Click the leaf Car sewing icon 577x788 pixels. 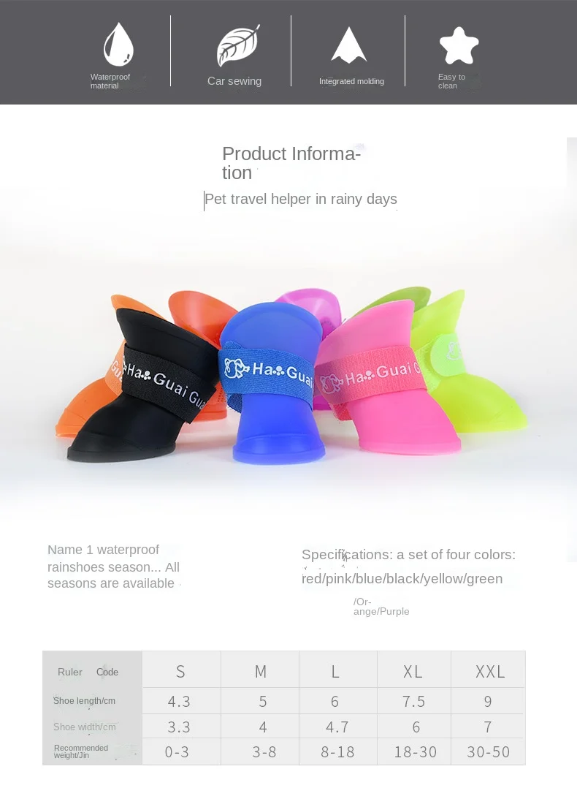[239, 45]
